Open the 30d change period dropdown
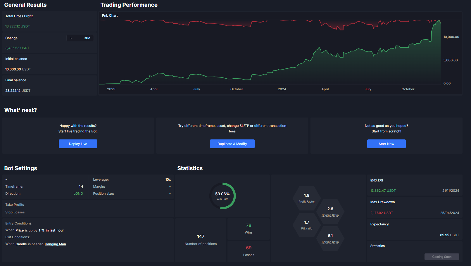The height and width of the screenshot is (266, 471). point(80,38)
